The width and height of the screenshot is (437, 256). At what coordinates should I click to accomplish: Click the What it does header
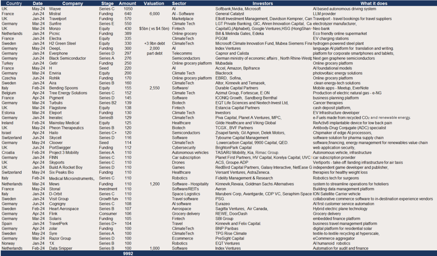(374, 3)
